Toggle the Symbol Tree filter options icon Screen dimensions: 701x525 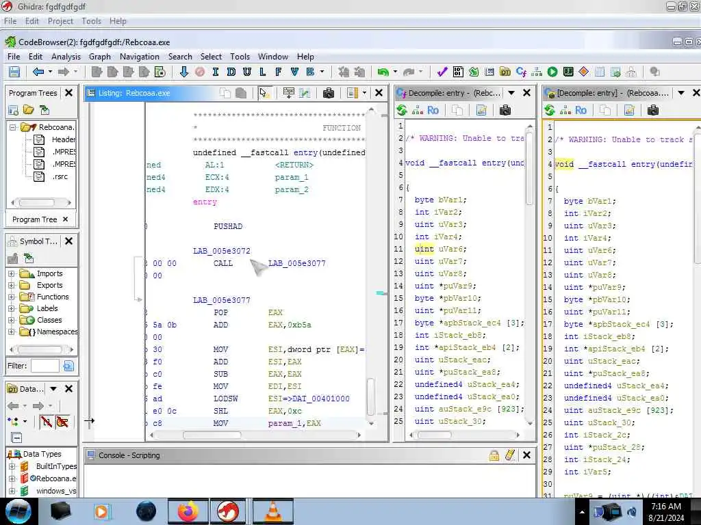68,366
